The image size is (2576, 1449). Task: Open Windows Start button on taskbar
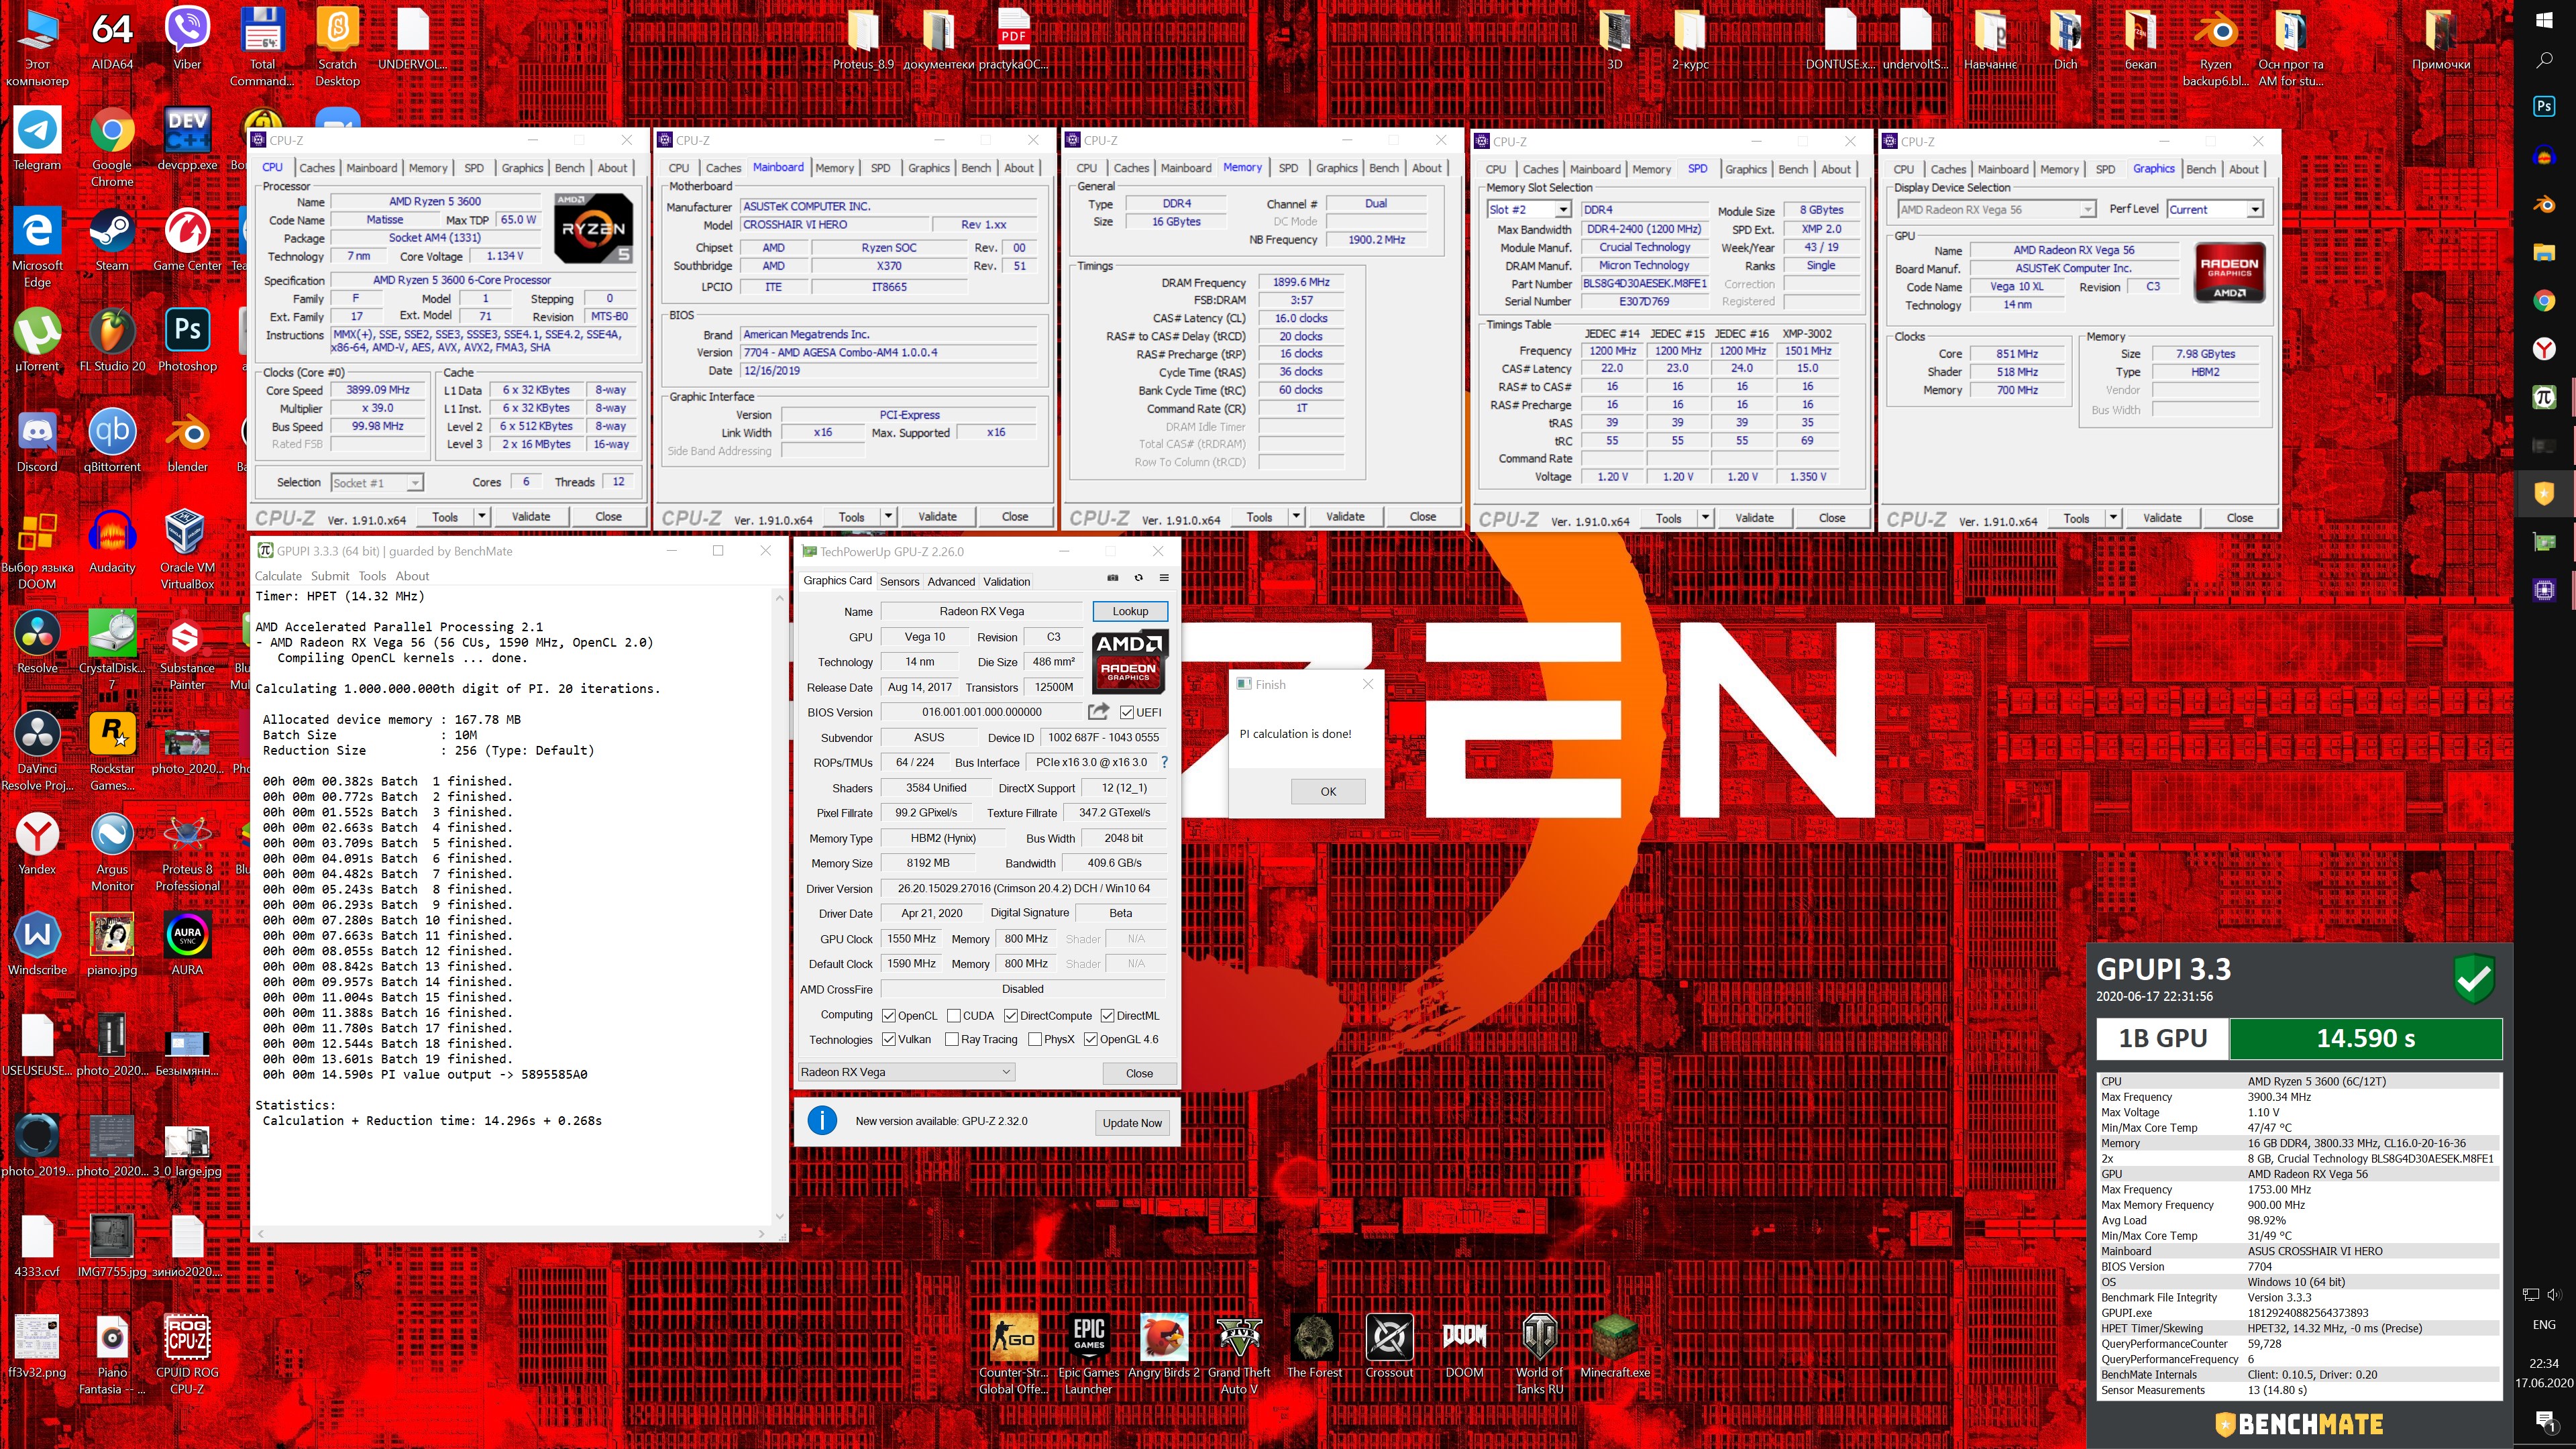pos(2544,19)
